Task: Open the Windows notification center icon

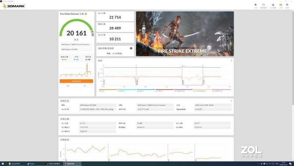Action: (x=290, y=164)
